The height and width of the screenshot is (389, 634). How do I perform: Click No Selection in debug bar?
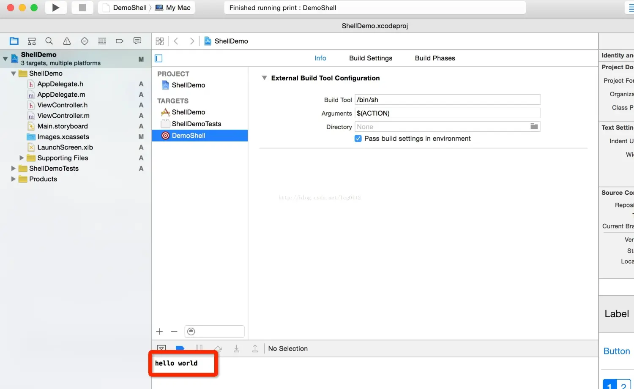point(288,348)
